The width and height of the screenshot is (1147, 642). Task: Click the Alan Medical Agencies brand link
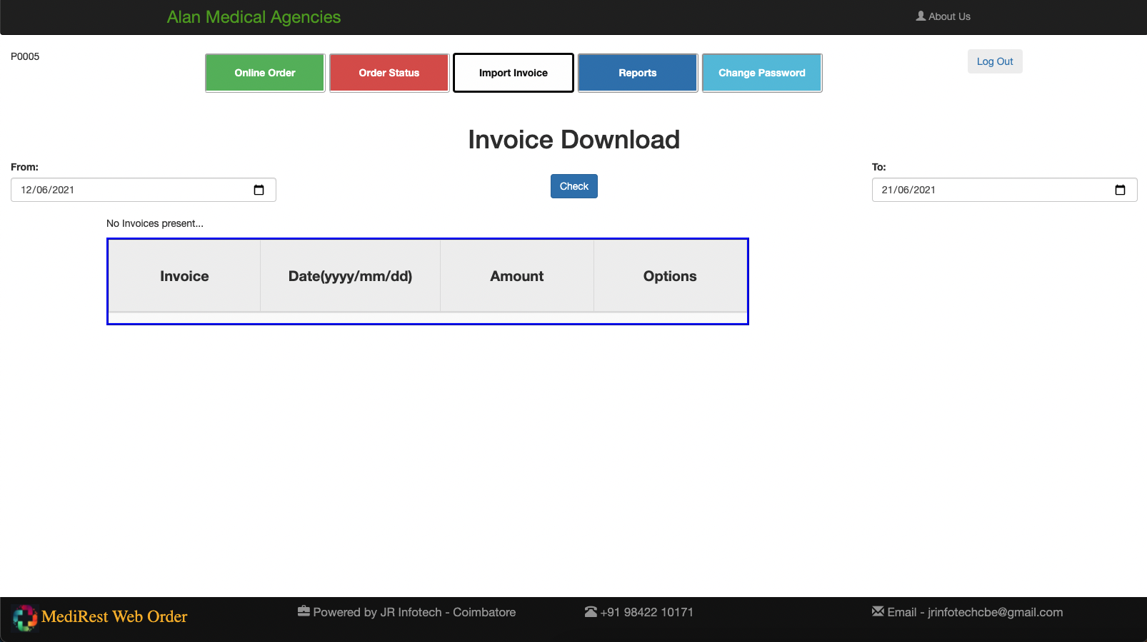[x=254, y=17]
